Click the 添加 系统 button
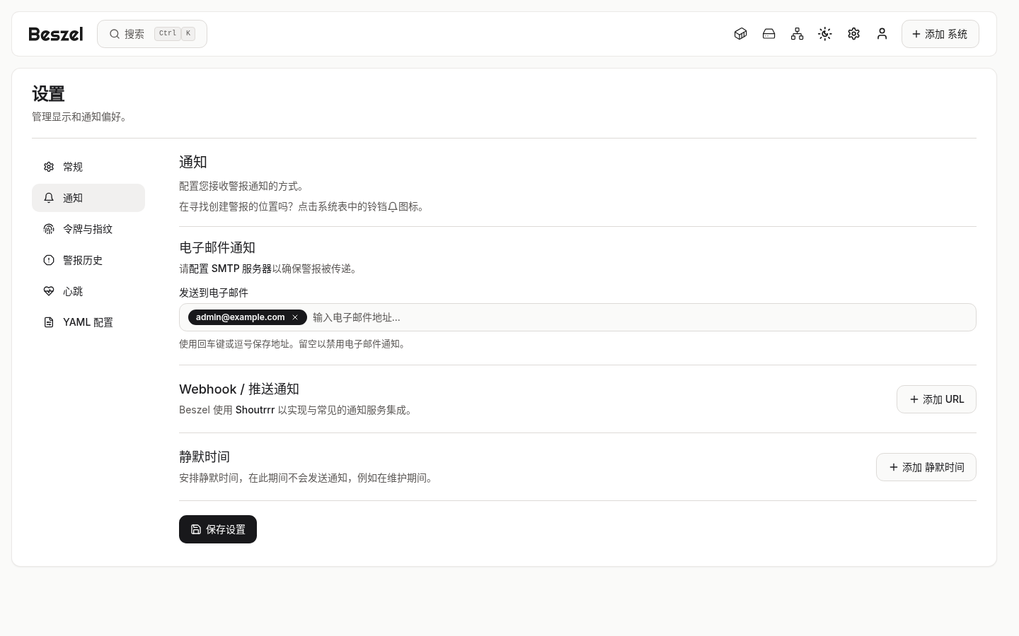This screenshot has height=636, width=1019. [x=940, y=34]
